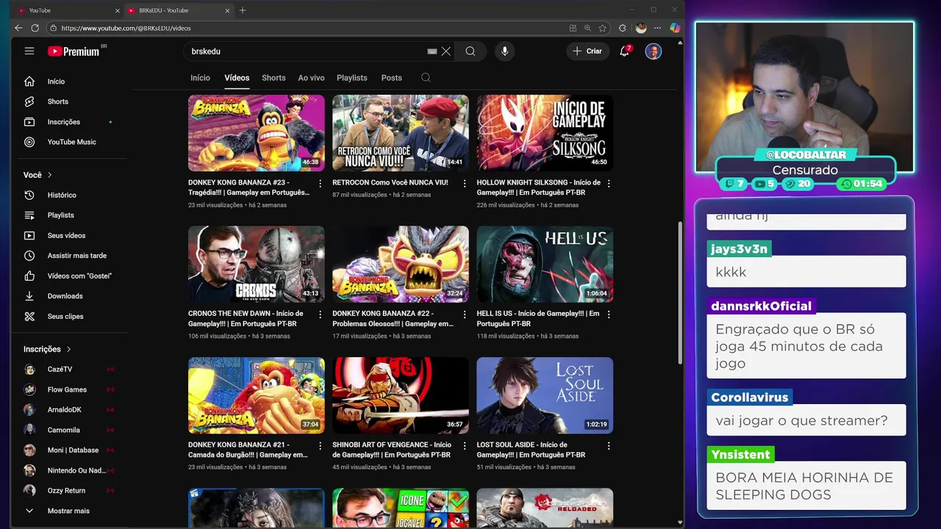Close the BRKsEDU - YouTube tab
The height and width of the screenshot is (529, 941).
(227, 10)
